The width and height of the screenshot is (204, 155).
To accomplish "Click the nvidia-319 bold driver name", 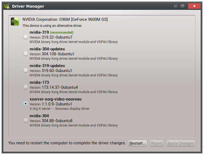I will pyautogui.click(x=39, y=32).
